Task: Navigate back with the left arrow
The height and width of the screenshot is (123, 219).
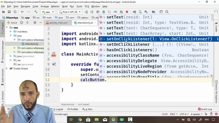Action: [22, 12]
